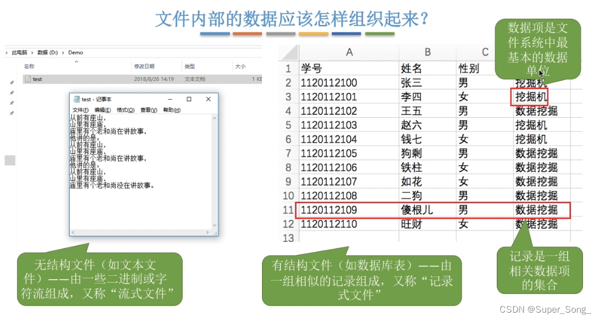The width and height of the screenshot is (600, 320).
Task: Click cell containing 1120112103
Action: (x=349, y=125)
